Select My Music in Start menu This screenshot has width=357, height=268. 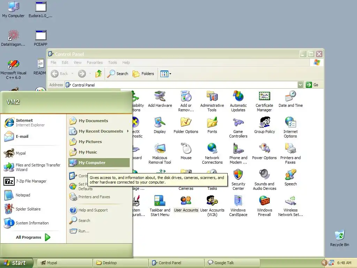pyautogui.click(x=99, y=152)
